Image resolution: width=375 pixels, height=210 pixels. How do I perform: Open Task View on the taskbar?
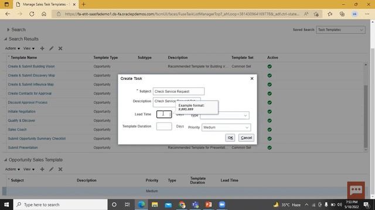click(x=127, y=205)
